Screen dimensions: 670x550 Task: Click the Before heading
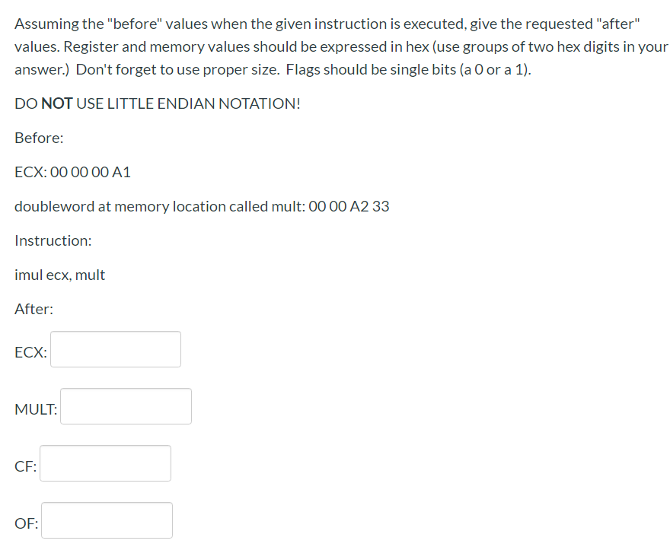point(37,138)
